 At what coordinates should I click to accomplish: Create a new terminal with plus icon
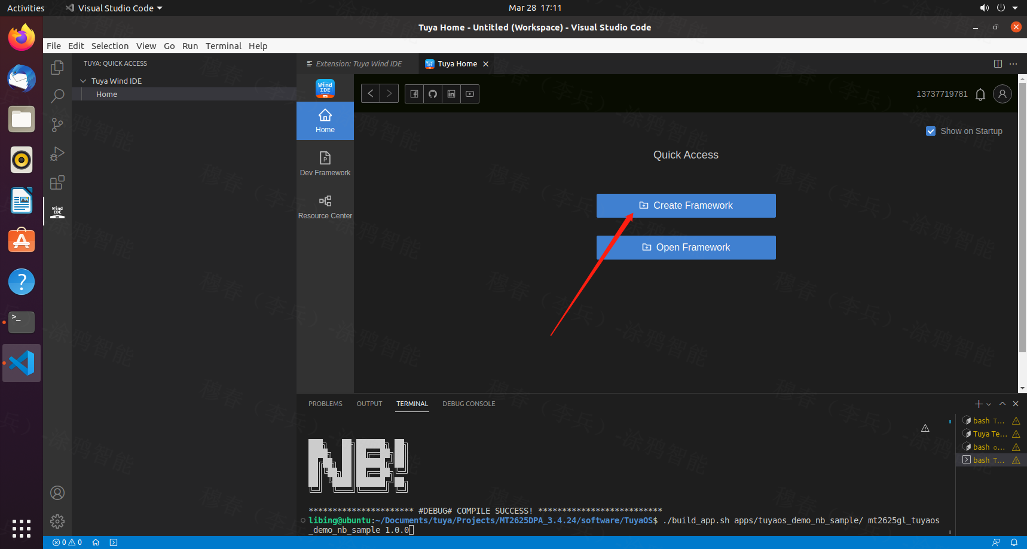coord(979,404)
